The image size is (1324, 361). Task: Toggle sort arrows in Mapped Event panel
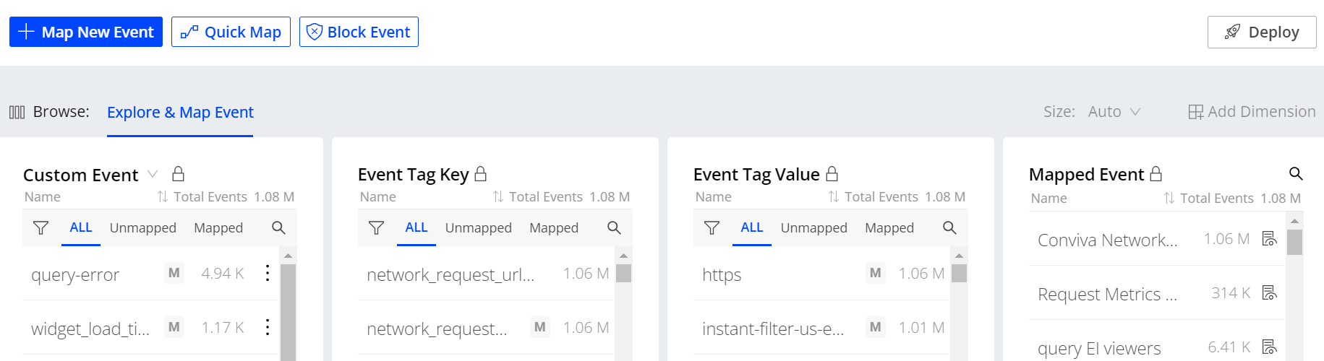1169,199
